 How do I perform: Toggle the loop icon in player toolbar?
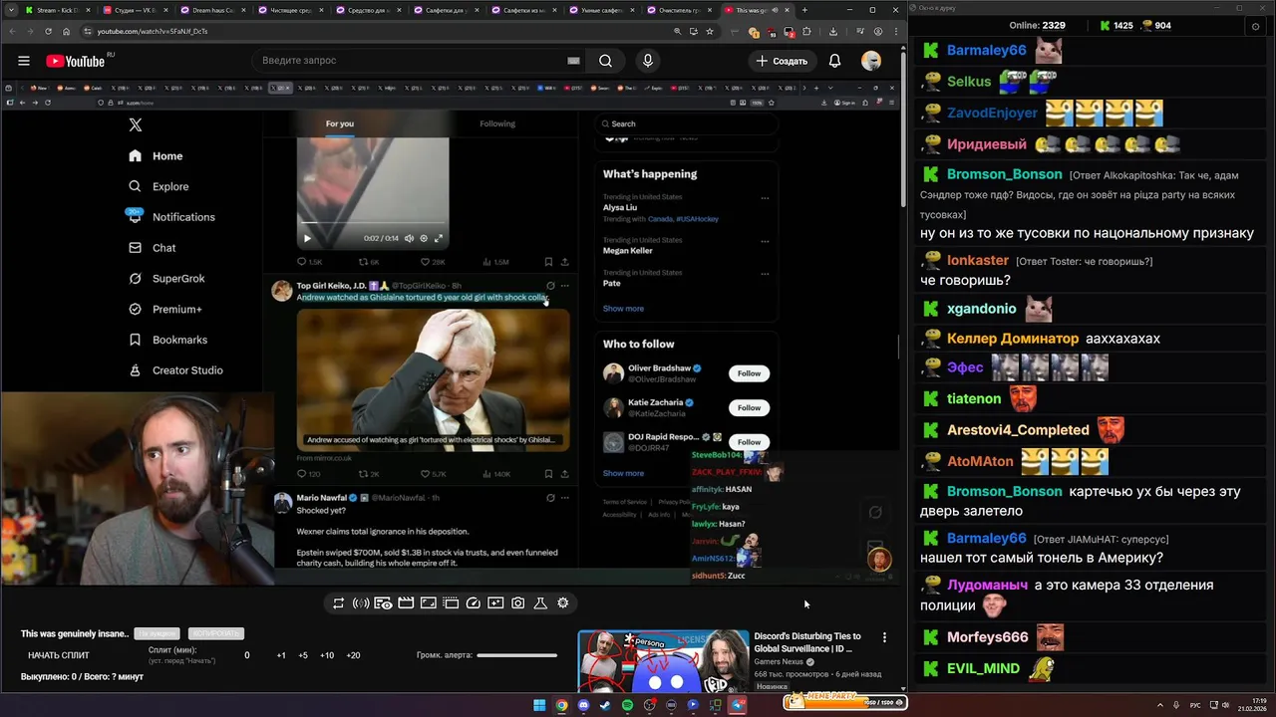[339, 603]
